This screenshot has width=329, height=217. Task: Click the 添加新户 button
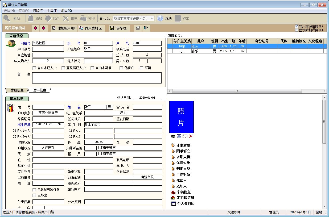coord(63,28)
